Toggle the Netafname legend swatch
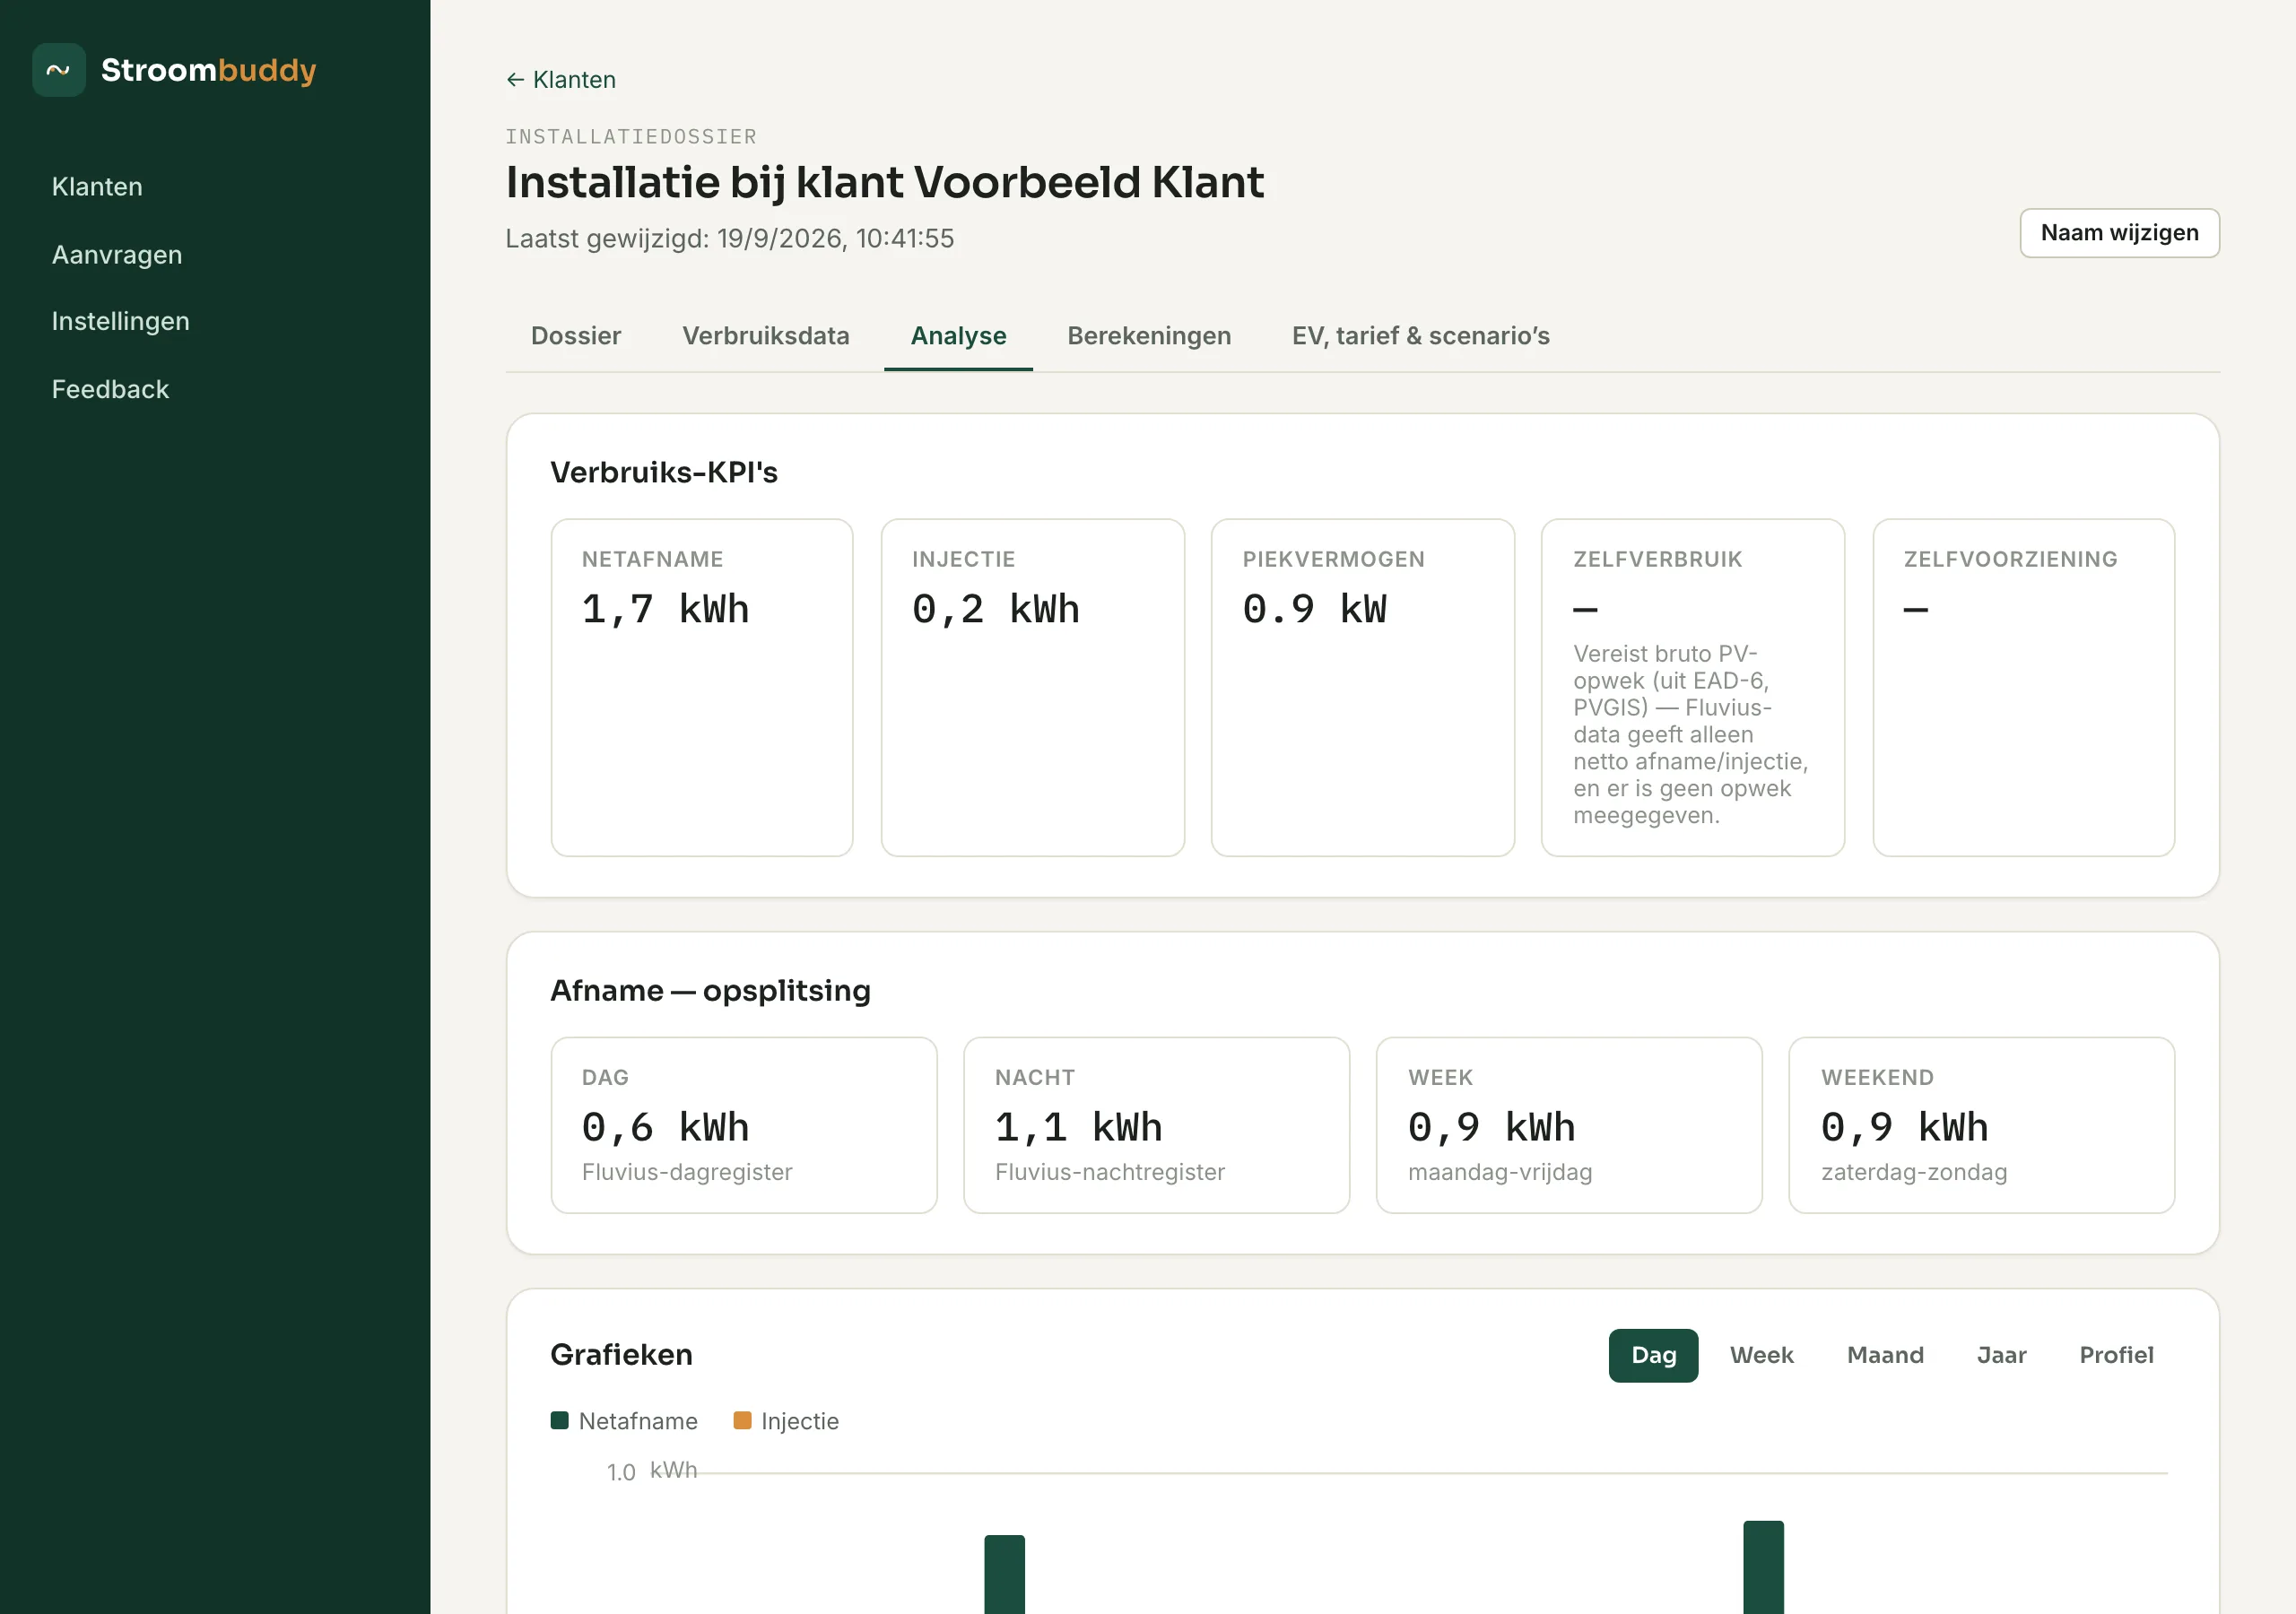Viewport: 2296px width, 1614px height. [x=560, y=1421]
